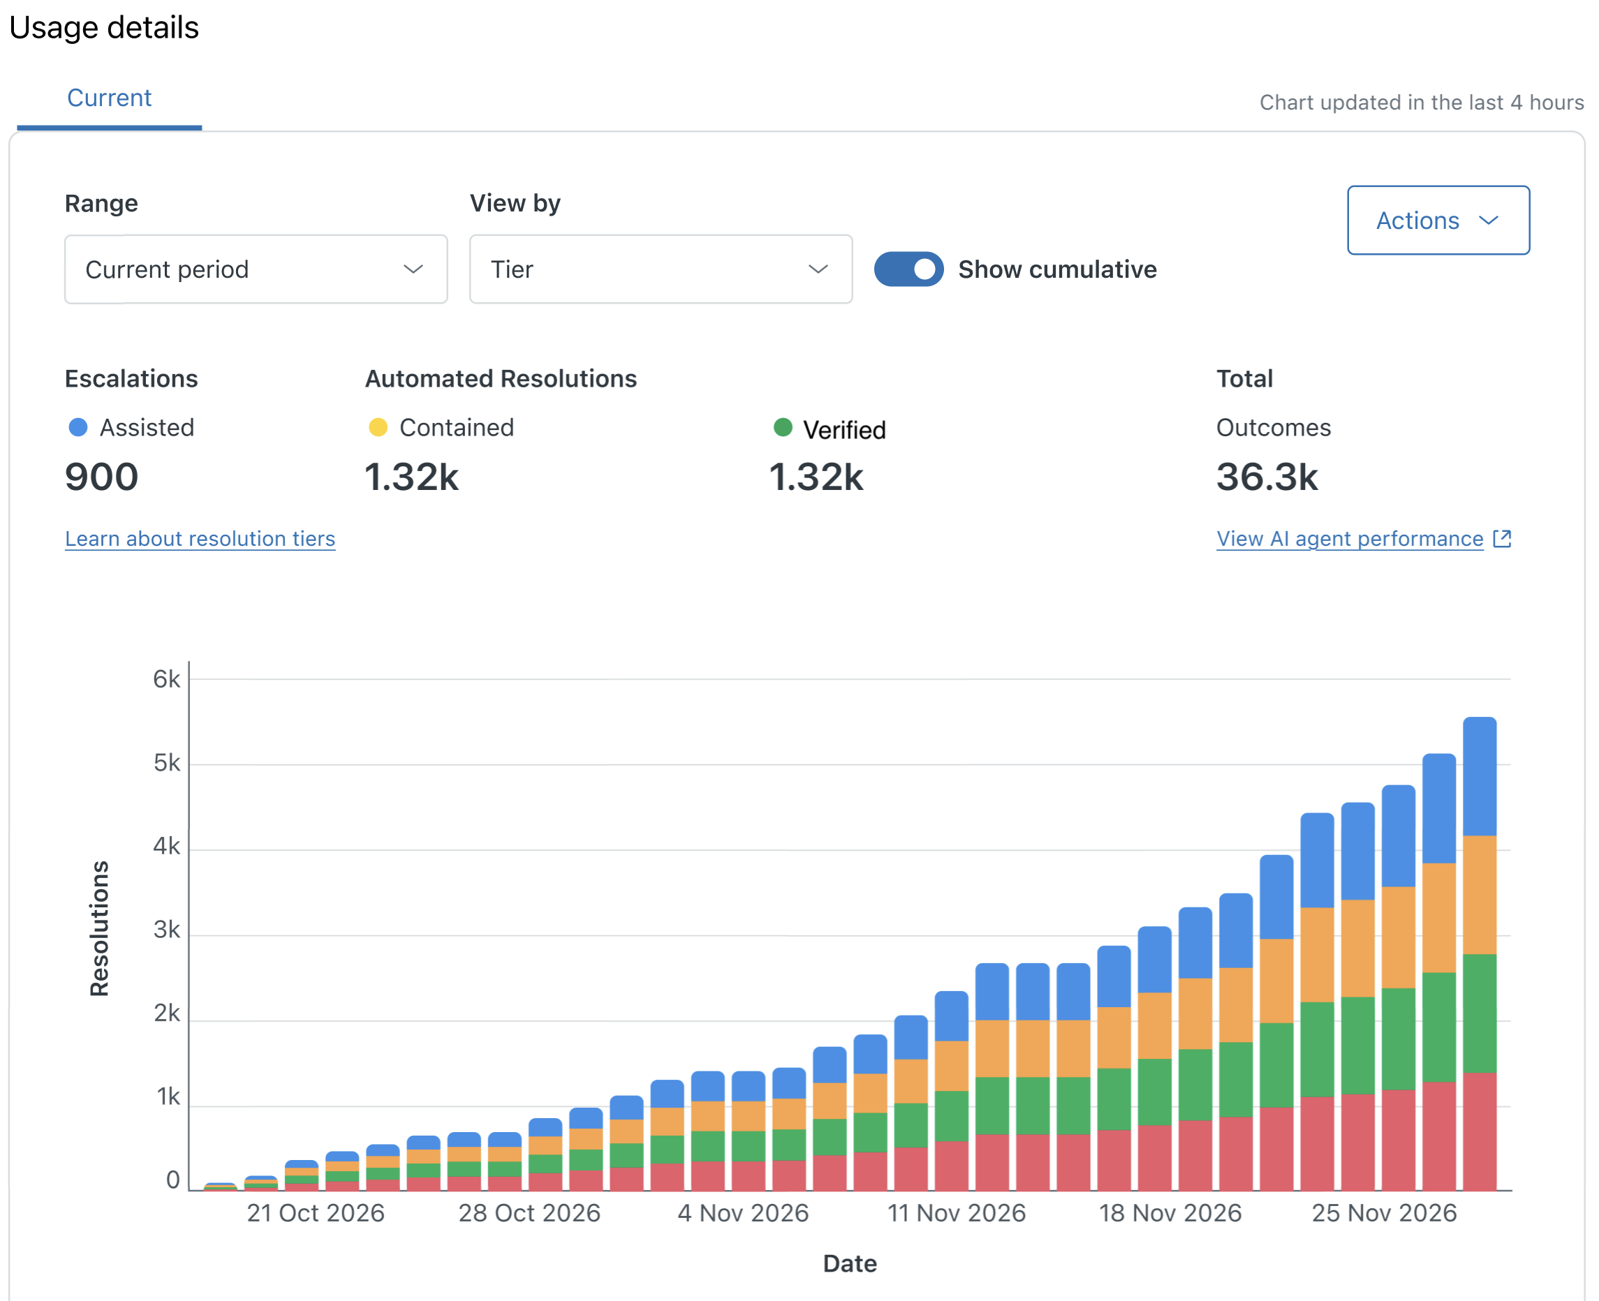The image size is (1599, 1301).
Task: Click the green Verified legend dot
Action: point(783,427)
